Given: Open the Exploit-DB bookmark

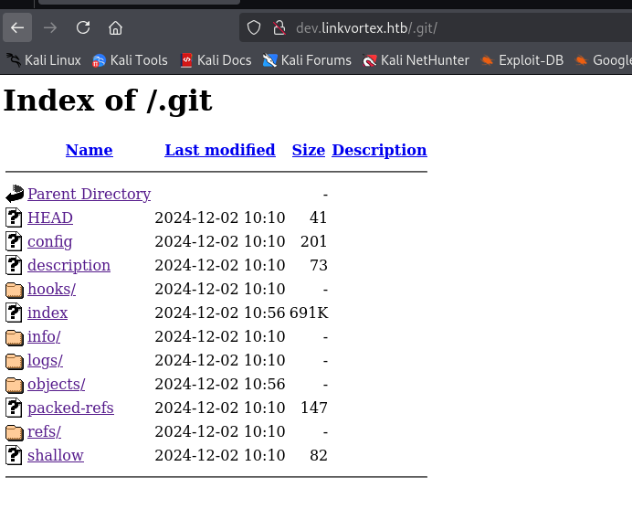Looking at the screenshot, I should click(x=521, y=60).
